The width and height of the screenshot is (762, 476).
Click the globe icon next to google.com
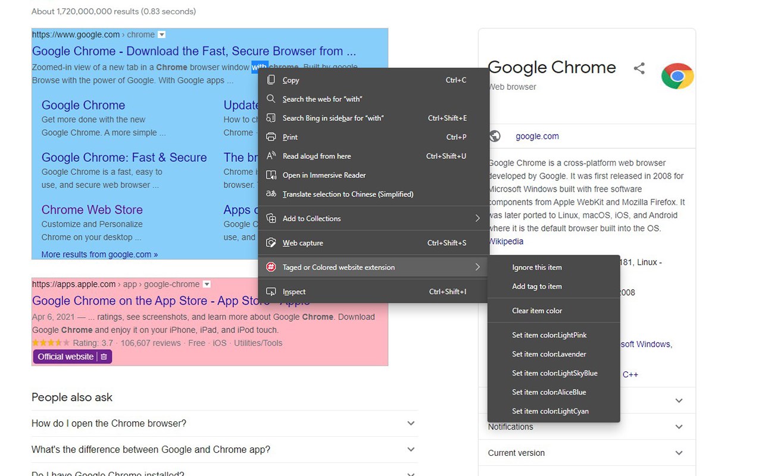point(495,136)
